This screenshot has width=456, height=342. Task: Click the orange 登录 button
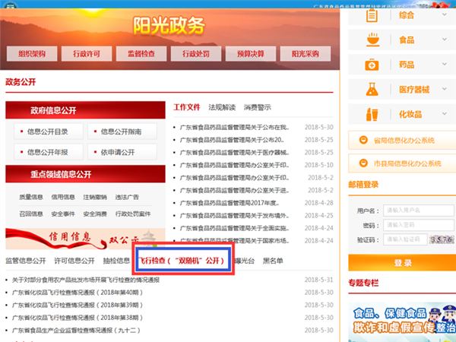tap(403, 262)
